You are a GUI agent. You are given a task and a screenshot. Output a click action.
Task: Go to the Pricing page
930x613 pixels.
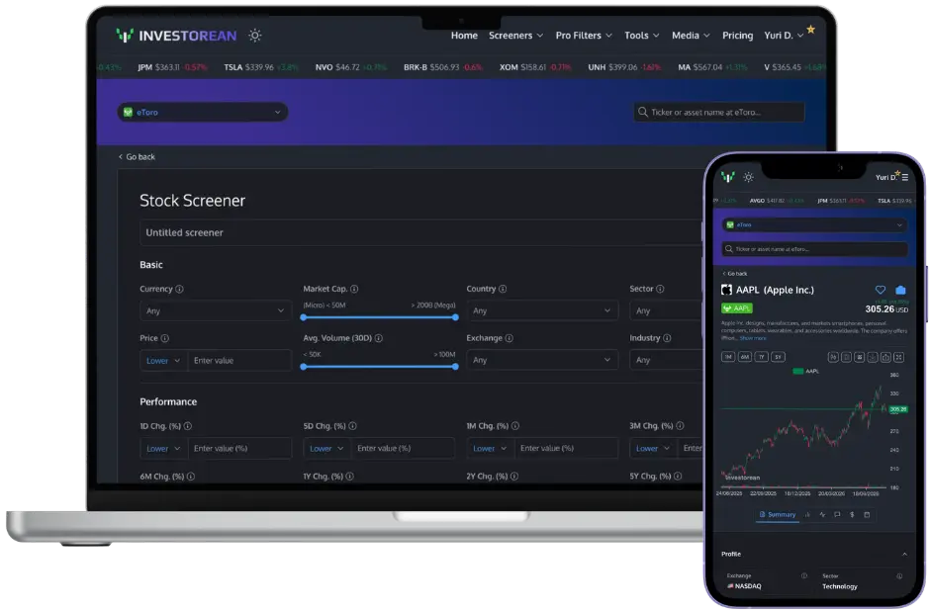pos(737,36)
